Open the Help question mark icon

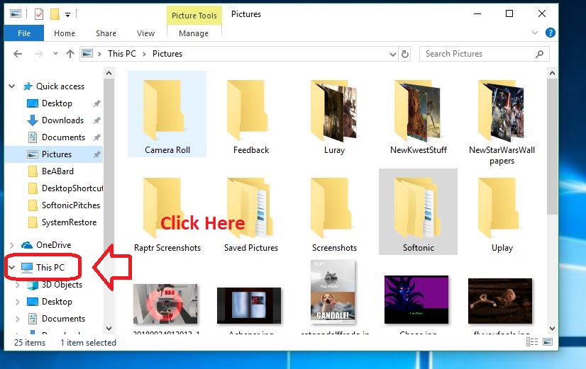pos(551,33)
